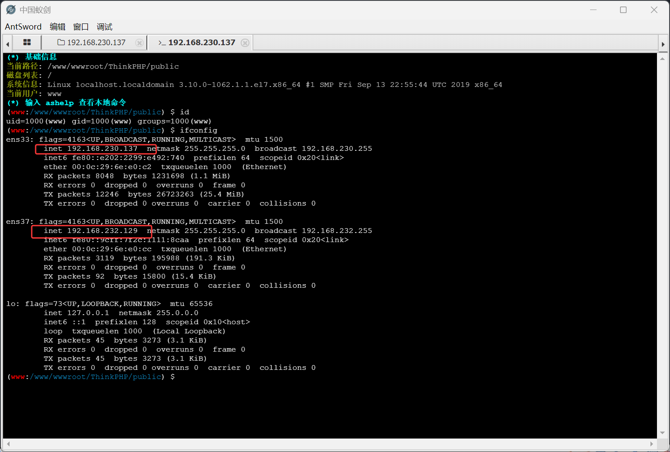Click the 'broadcast 192.168.232.255' text
The image size is (670, 452).
313,231
